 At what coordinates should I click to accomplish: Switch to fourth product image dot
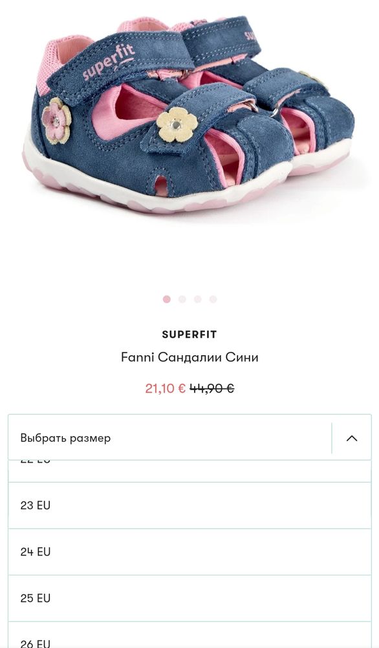pos(213,299)
